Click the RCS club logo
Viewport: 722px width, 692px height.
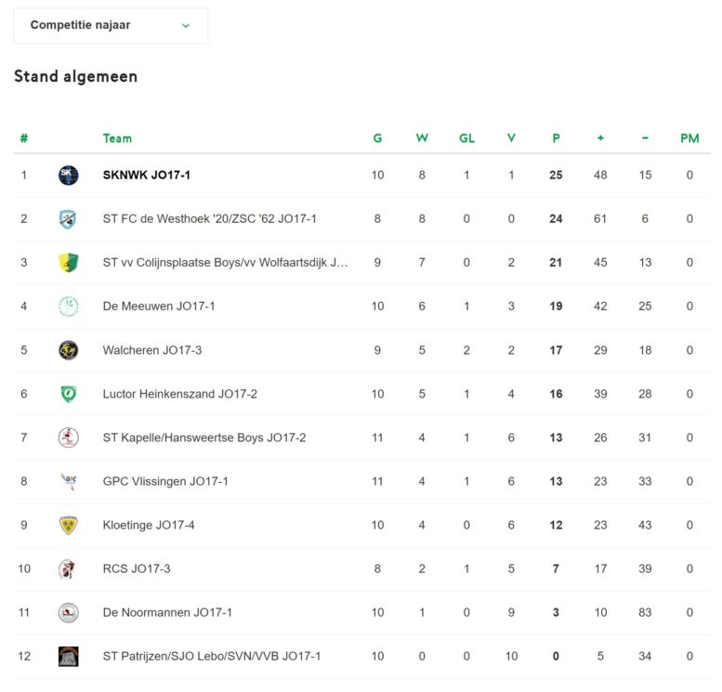pos(68,569)
